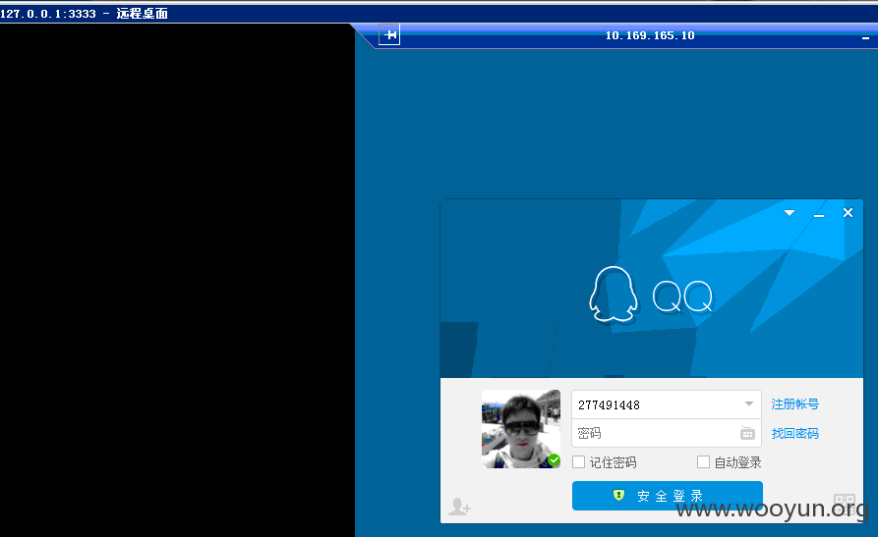Open the online status indicator on avatar
The height and width of the screenshot is (537, 878).
(x=554, y=460)
